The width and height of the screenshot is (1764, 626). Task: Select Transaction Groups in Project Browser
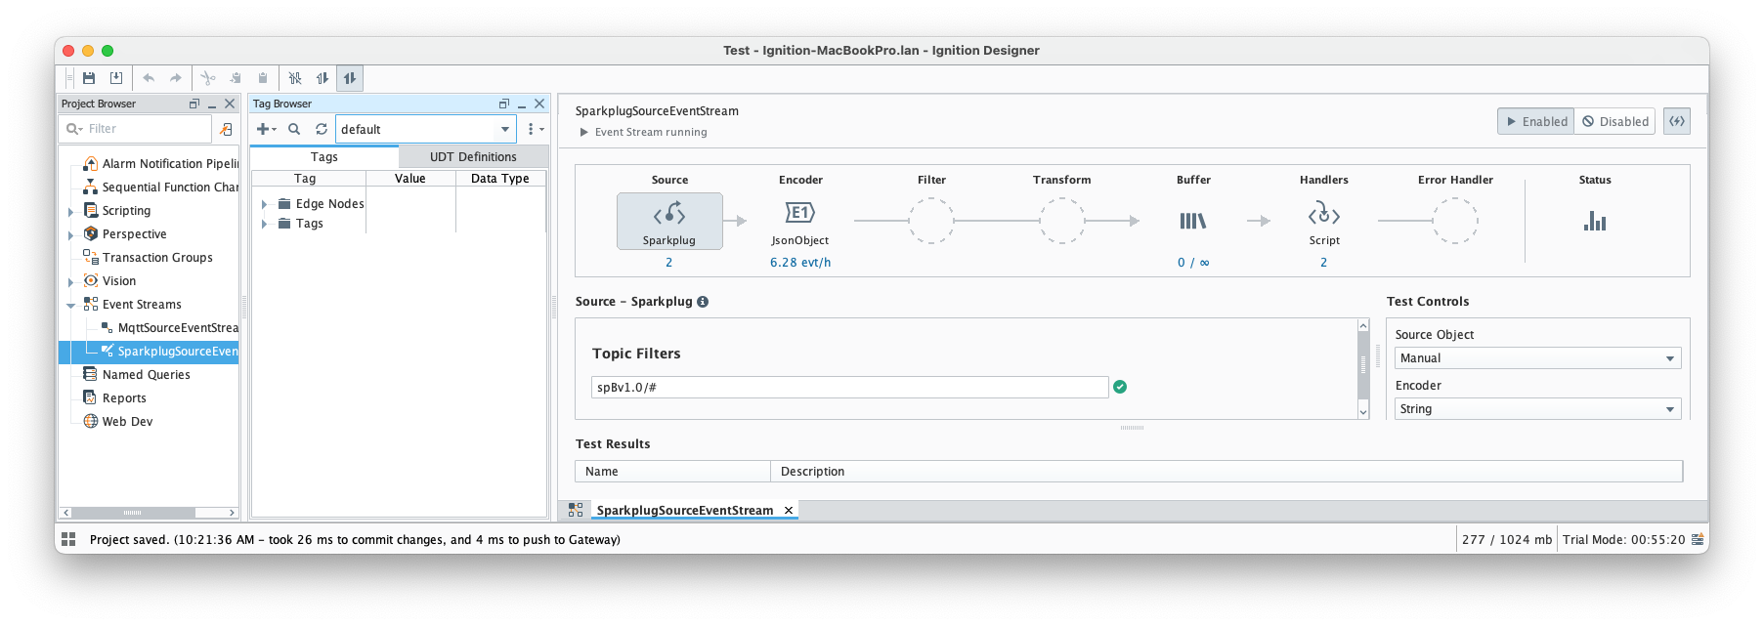click(x=149, y=258)
